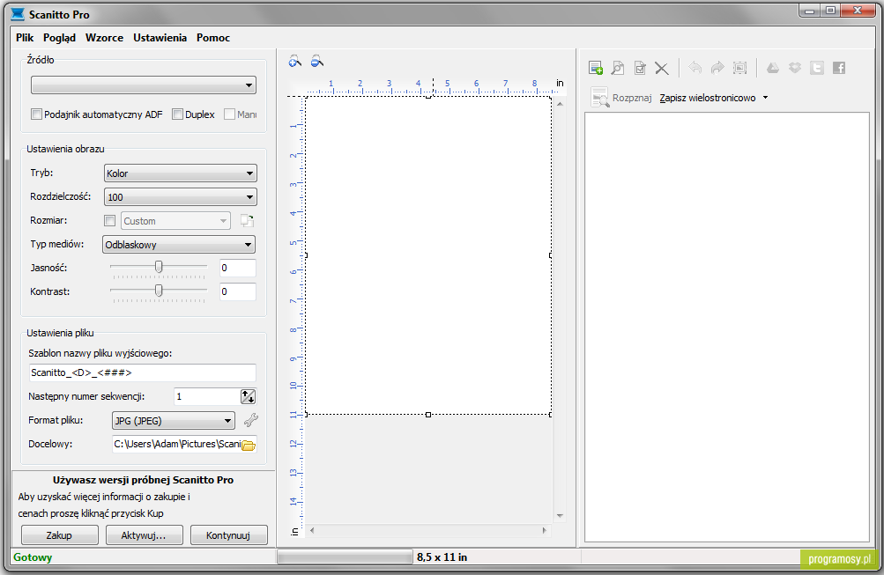Screen dimensions: 884x575
Task: Click the status bar progress bar
Action: click(345, 557)
